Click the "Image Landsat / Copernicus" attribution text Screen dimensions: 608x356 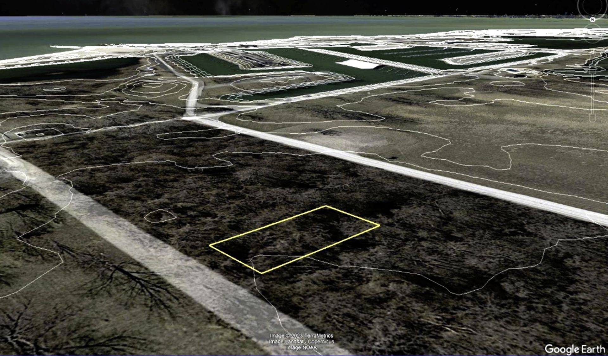coord(301,341)
